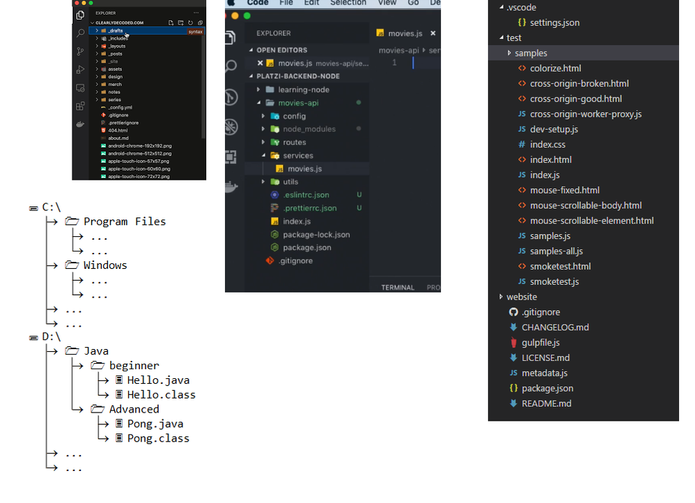This screenshot has width=695, height=503.
Task: Refresh the CLEARLYDECODED.COM explorer tree
Action: coord(190,23)
